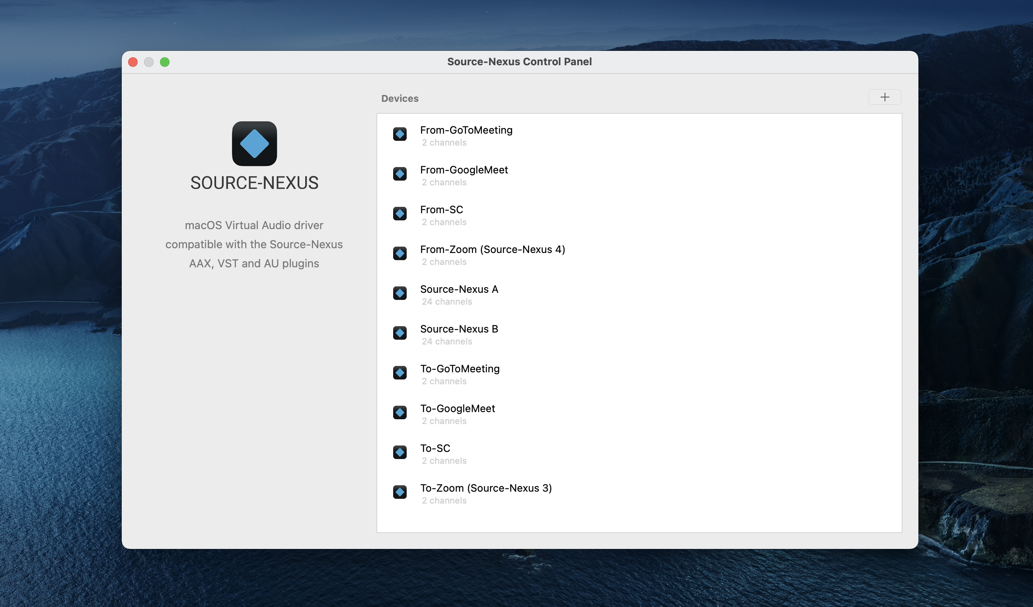Select the From-GoToMeeting device name
The image size is (1033, 607).
point(466,130)
